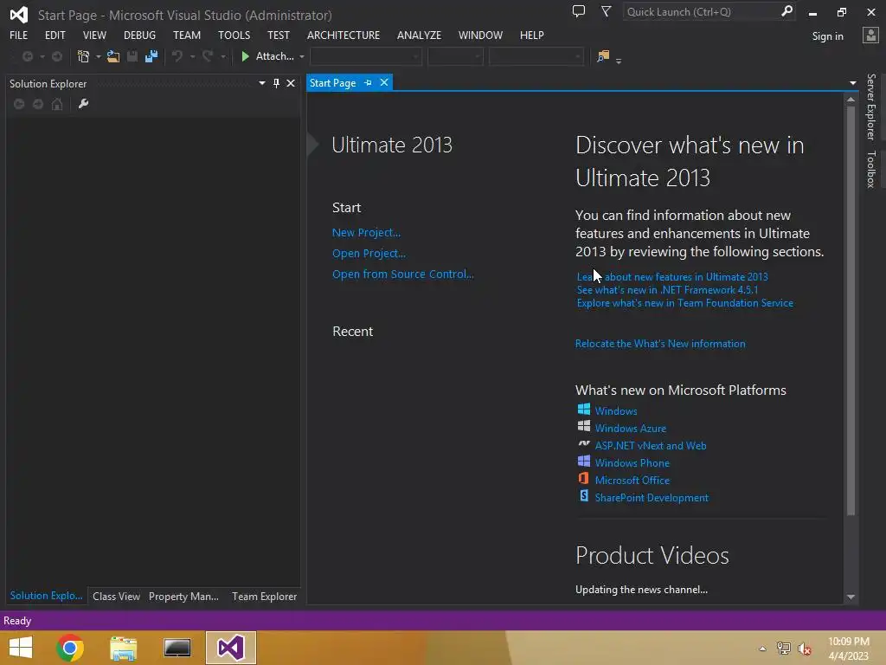Click Relocate the What's New information link

coord(660,344)
